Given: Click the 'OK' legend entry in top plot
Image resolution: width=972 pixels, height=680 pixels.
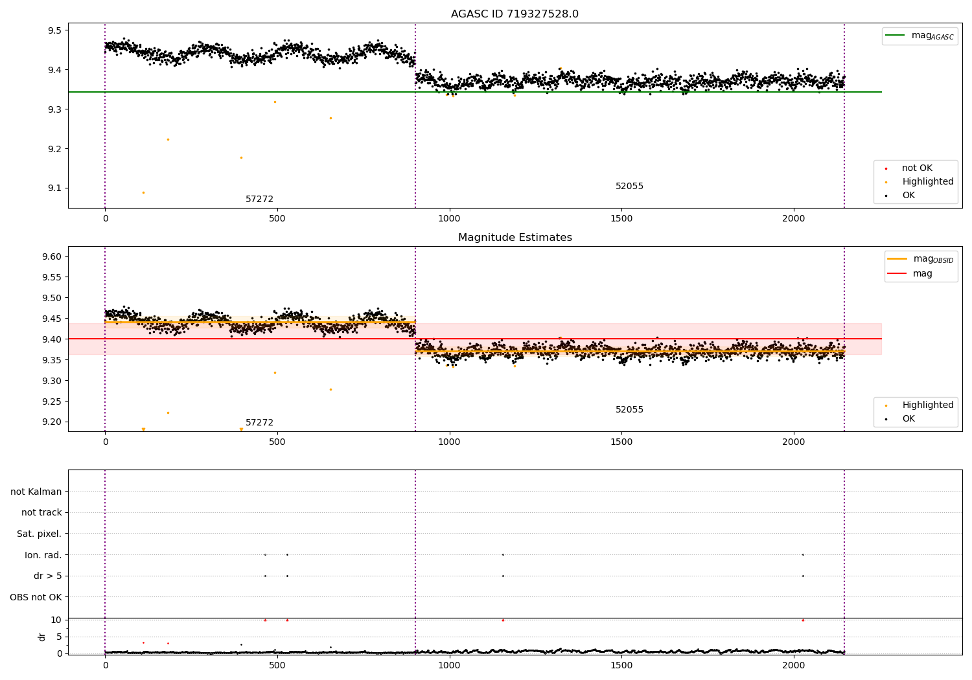Looking at the screenshot, I should pos(901,196).
